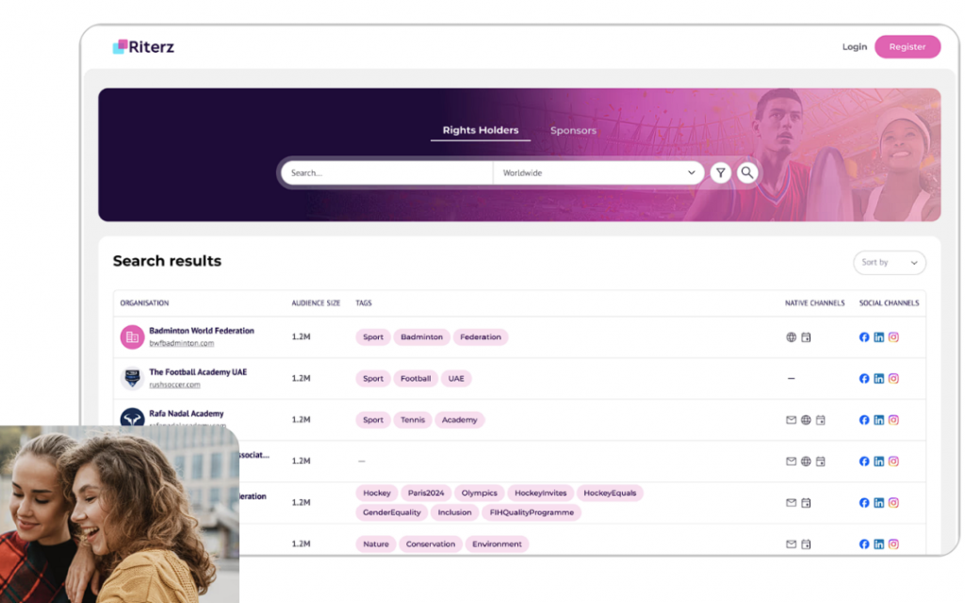Select the Hockey tag
Screen dimensions: 965x603
pyautogui.click(x=377, y=493)
